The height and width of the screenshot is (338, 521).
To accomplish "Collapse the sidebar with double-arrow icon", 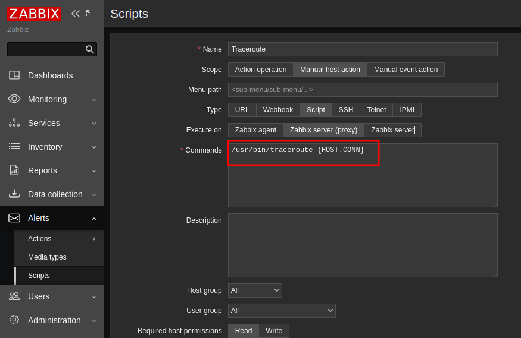I will click(x=76, y=14).
